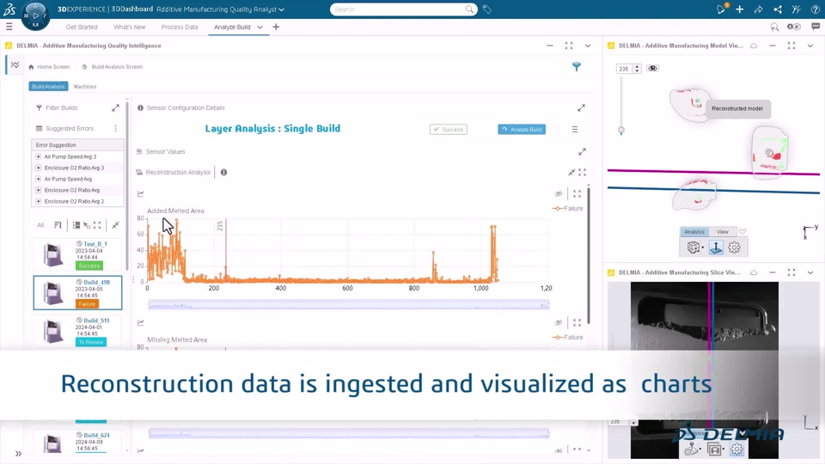825x464 pixels.
Task: Expand Enclosure O2 Ratio Avg row
Action: [39, 190]
